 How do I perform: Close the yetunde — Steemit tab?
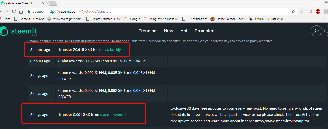coord(43,4)
